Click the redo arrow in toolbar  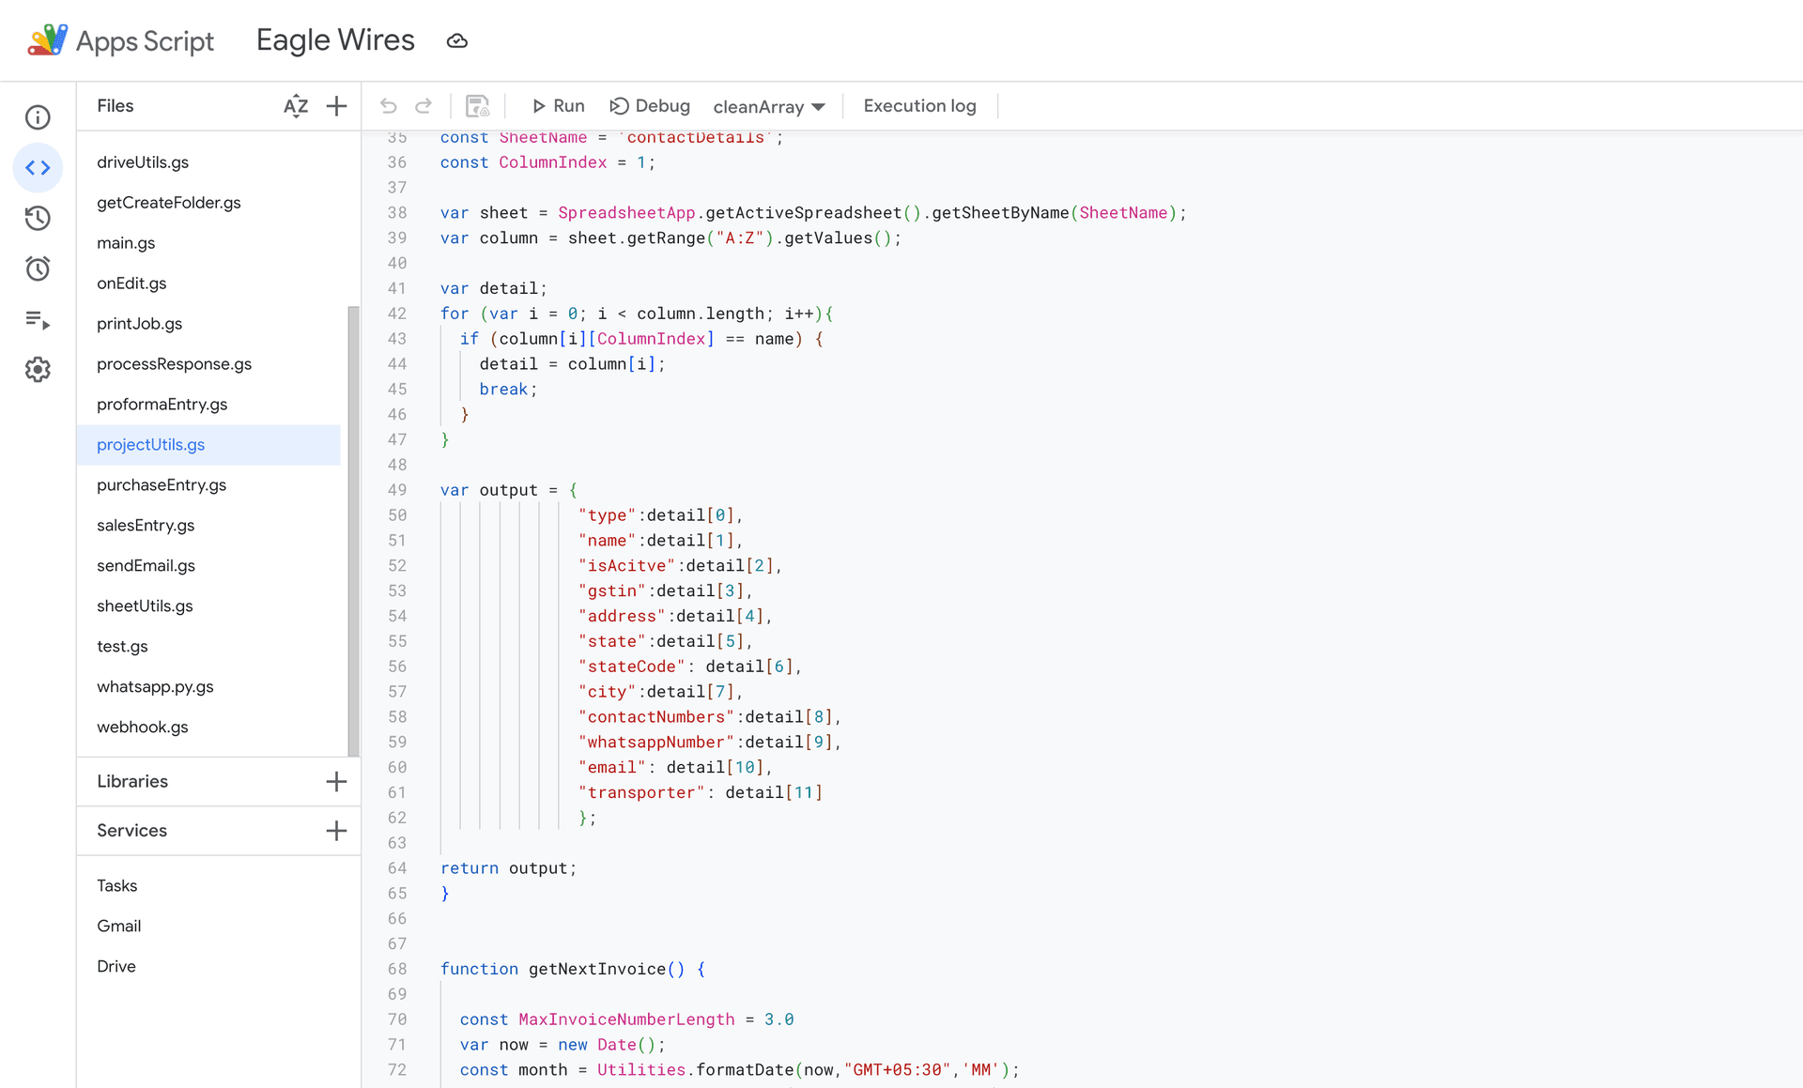pyautogui.click(x=424, y=106)
